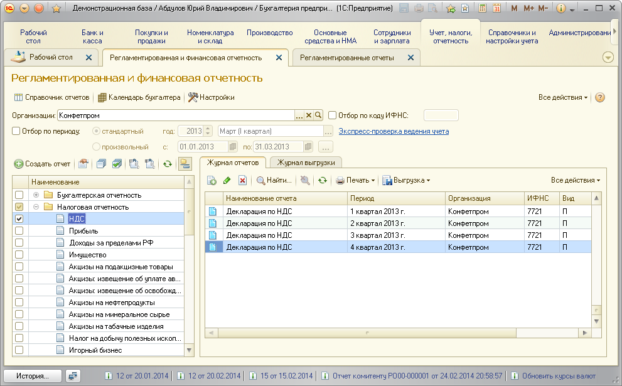622x386 pixels.
Task: Click the Создать отчет button
Action: pos(43,164)
